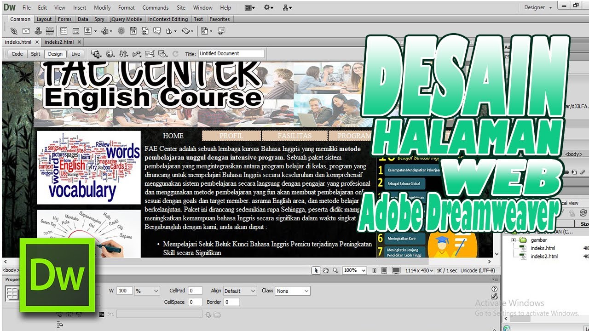
Task: Open the Site management dropdown icon
Action: [x=288, y=7]
